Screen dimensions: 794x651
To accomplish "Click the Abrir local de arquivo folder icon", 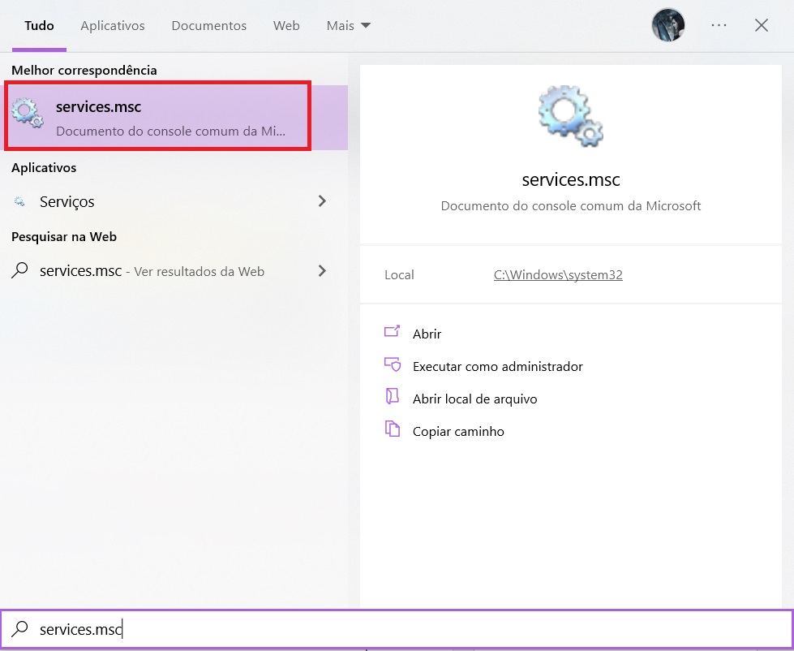I will (392, 397).
